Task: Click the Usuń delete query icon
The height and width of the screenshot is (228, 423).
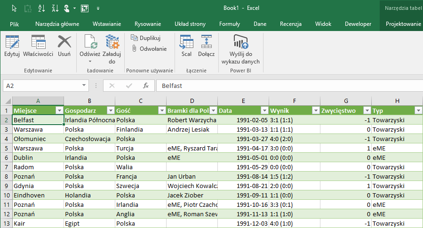Action: (x=64, y=47)
